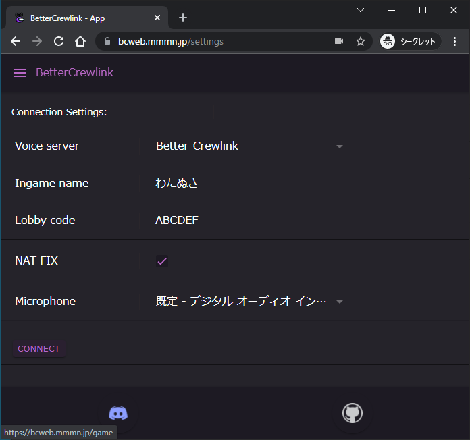This screenshot has width=470, height=440.
Task: Open a new browser tab
Action: tap(183, 18)
